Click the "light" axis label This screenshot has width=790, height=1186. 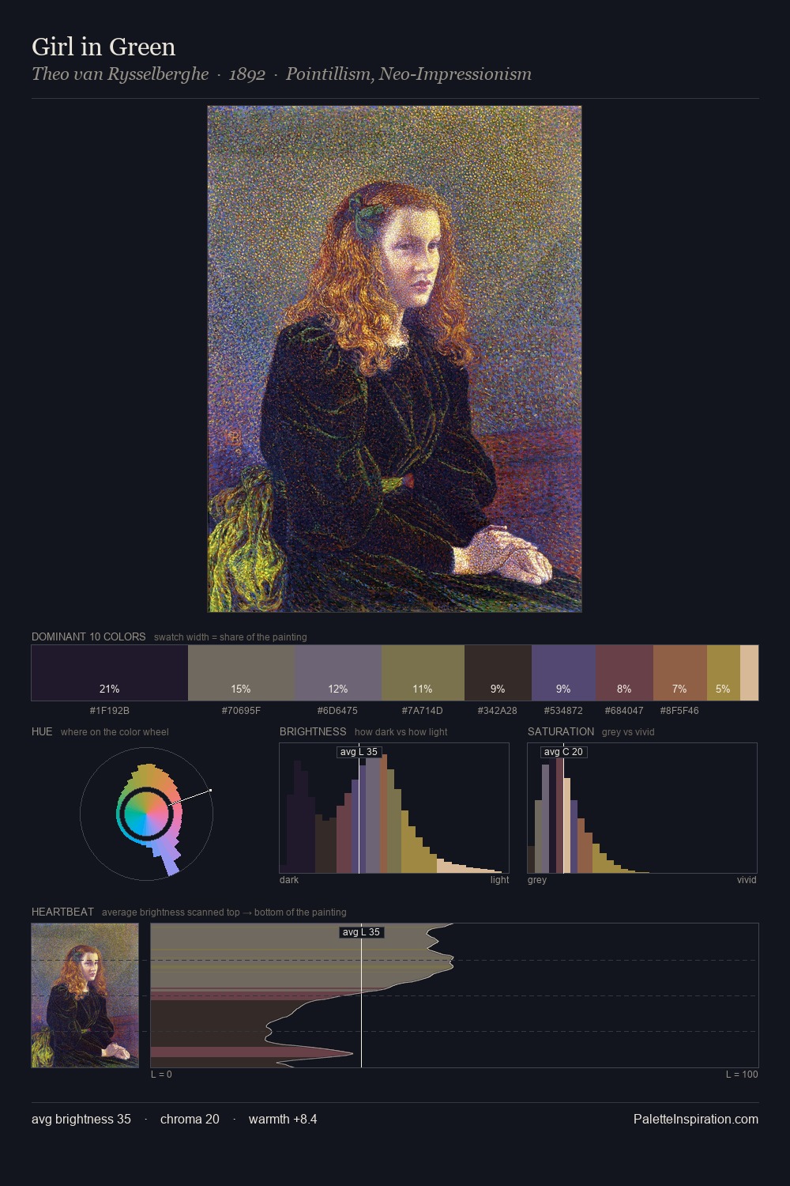499,880
